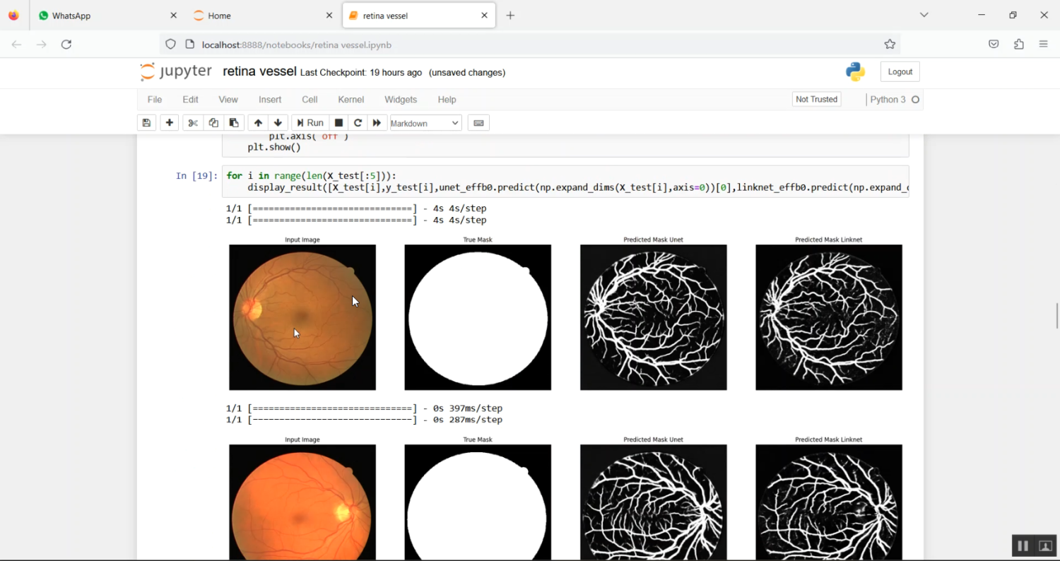Interrupt the kernel with the stop icon
Screen dimensions: 1060x561
point(338,122)
